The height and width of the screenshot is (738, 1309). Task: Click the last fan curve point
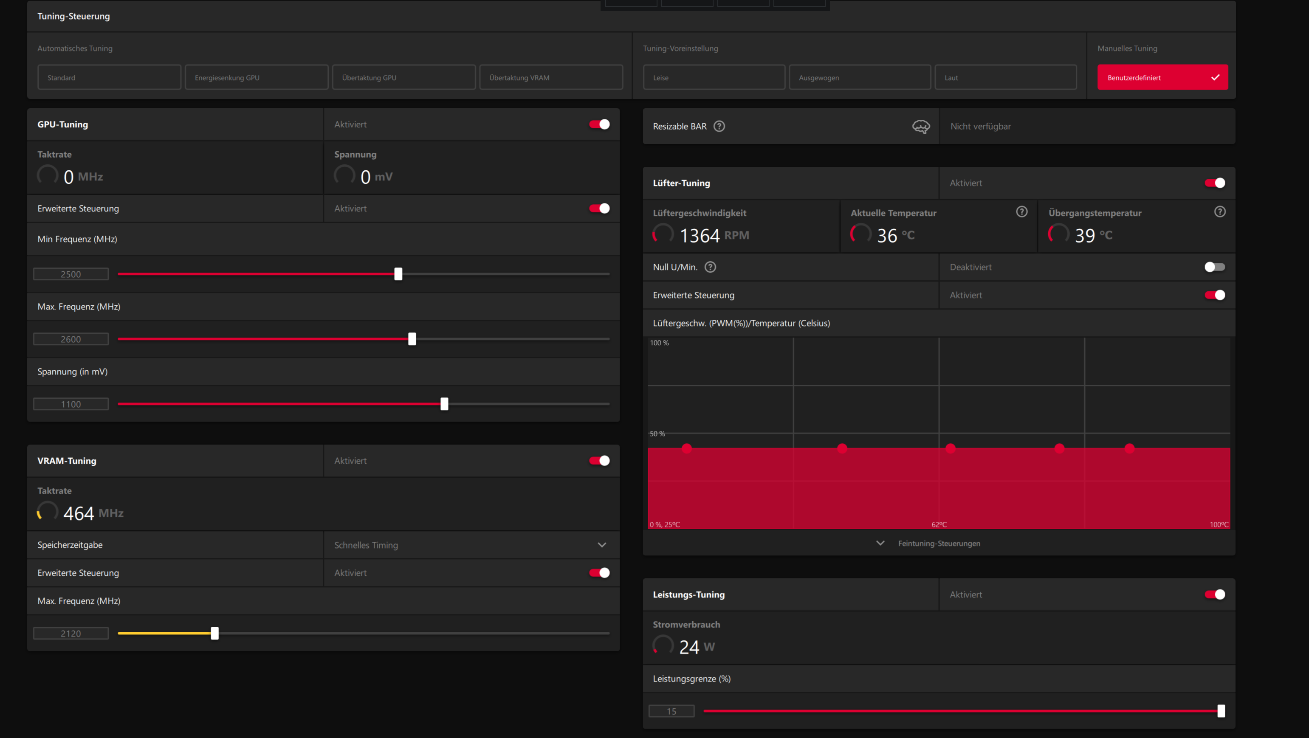click(x=1129, y=448)
